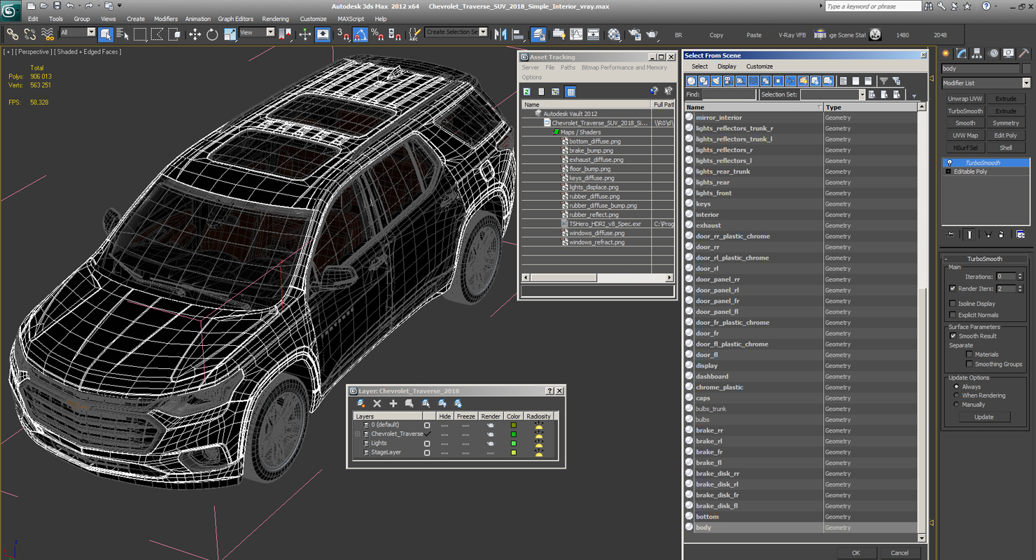Open the selection filter All dropdown
This screenshot has height=560, width=1036.
tap(91, 32)
